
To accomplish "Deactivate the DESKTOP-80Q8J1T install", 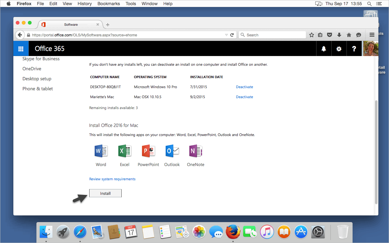I will [x=245, y=87].
